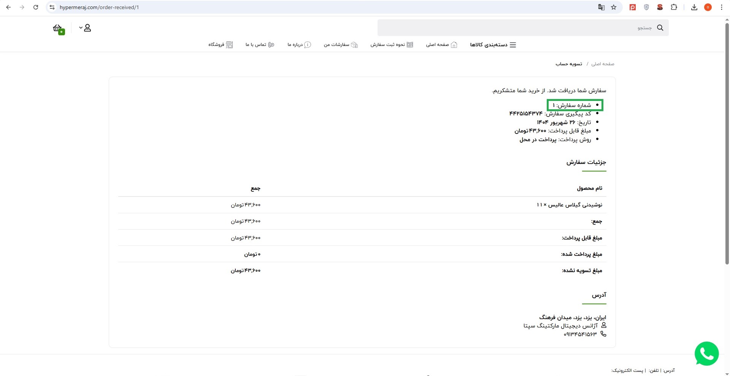Open WhatsApp chat floating button

click(706, 354)
